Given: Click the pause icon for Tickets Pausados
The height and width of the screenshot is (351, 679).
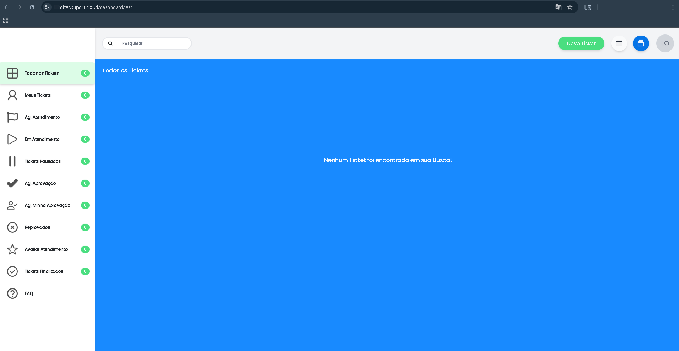Looking at the screenshot, I should pos(12,161).
